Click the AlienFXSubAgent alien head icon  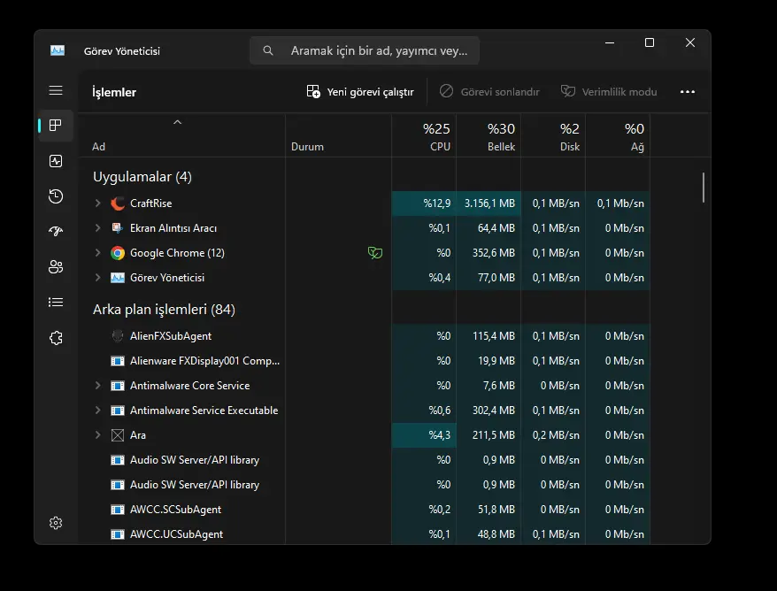[118, 336]
